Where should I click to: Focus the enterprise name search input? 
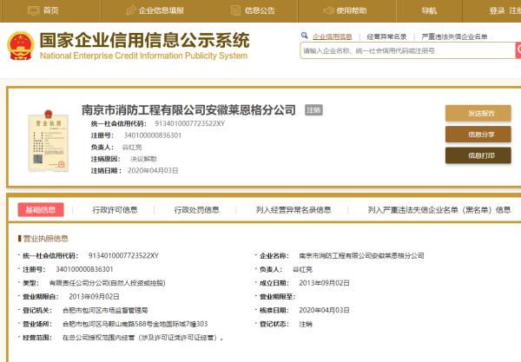pyautogui.click(x=408, y=51)
